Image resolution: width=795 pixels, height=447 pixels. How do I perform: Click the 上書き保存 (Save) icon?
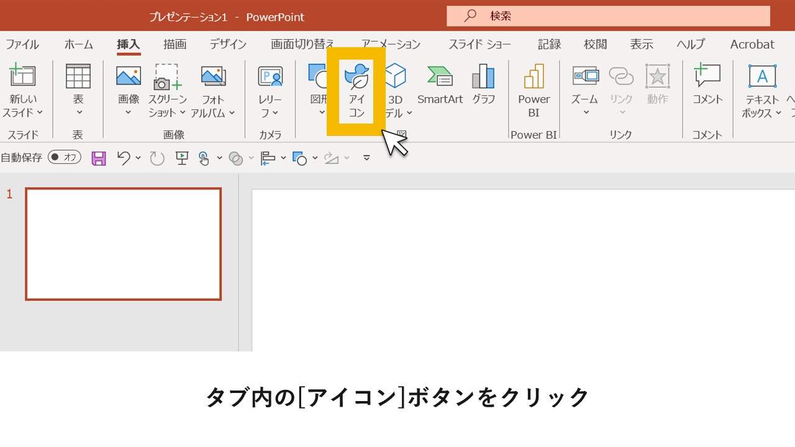98,158
